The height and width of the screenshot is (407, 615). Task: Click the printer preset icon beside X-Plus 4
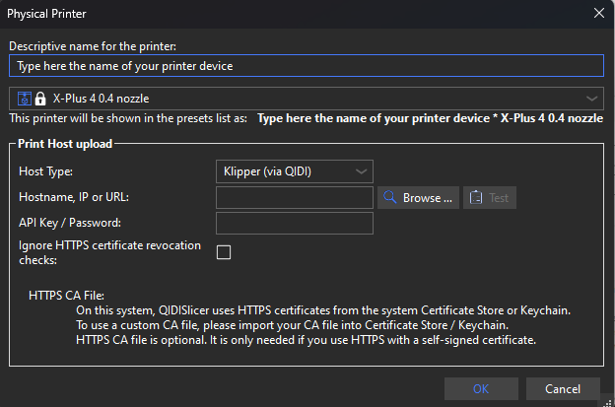[23, 98]
